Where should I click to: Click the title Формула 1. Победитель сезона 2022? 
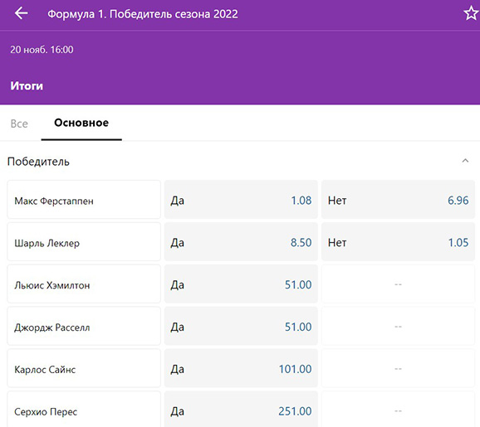point(143,14)
